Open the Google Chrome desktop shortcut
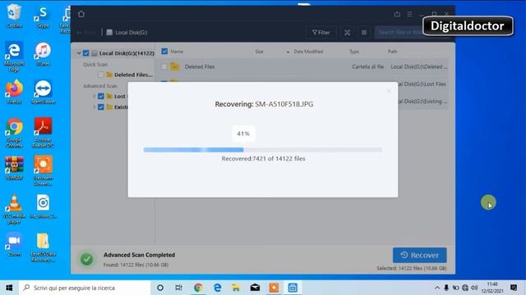Image resolution: width=526 pixels, height=295 pixels. pyautogui.click(x=14, y=133)
